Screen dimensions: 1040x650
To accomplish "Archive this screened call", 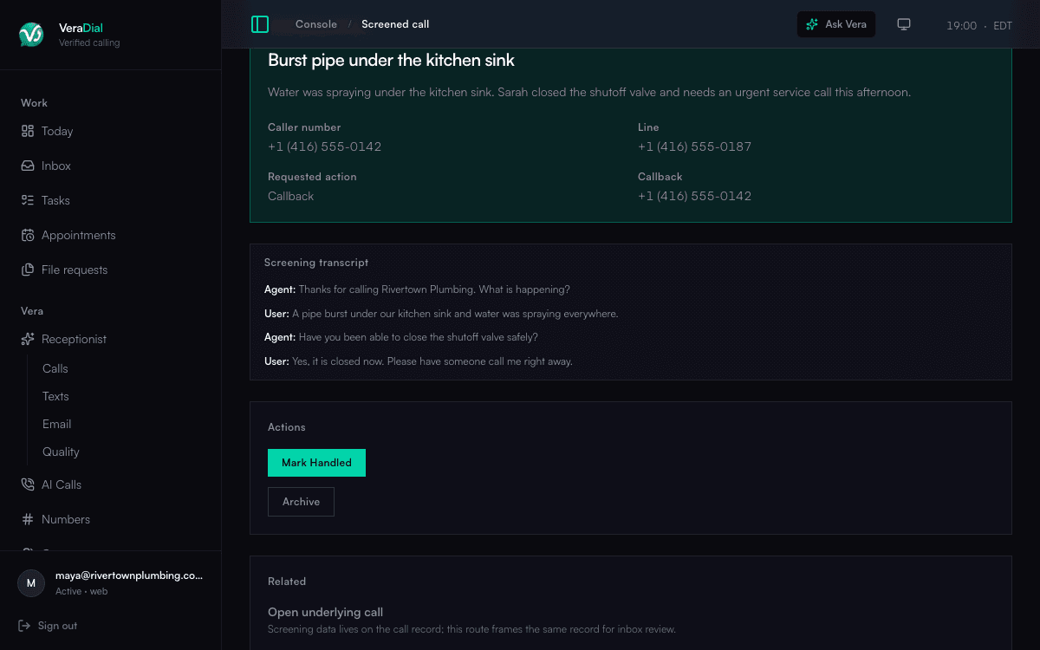I will coord(301,502).
